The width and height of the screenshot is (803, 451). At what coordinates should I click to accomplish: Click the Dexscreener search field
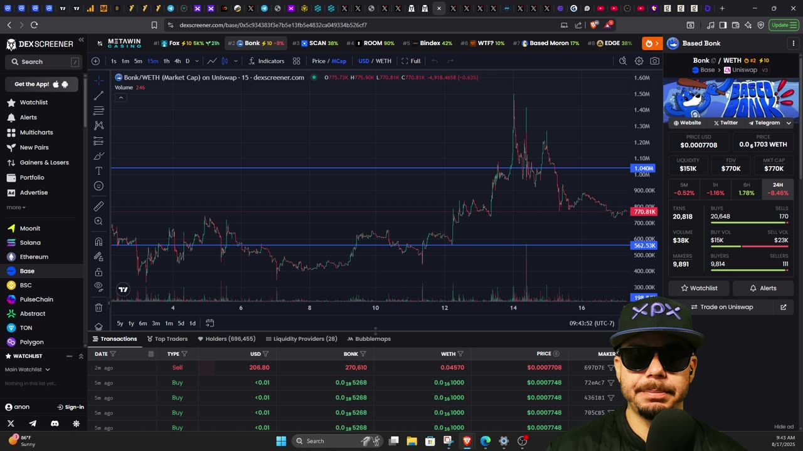(43, 62)
